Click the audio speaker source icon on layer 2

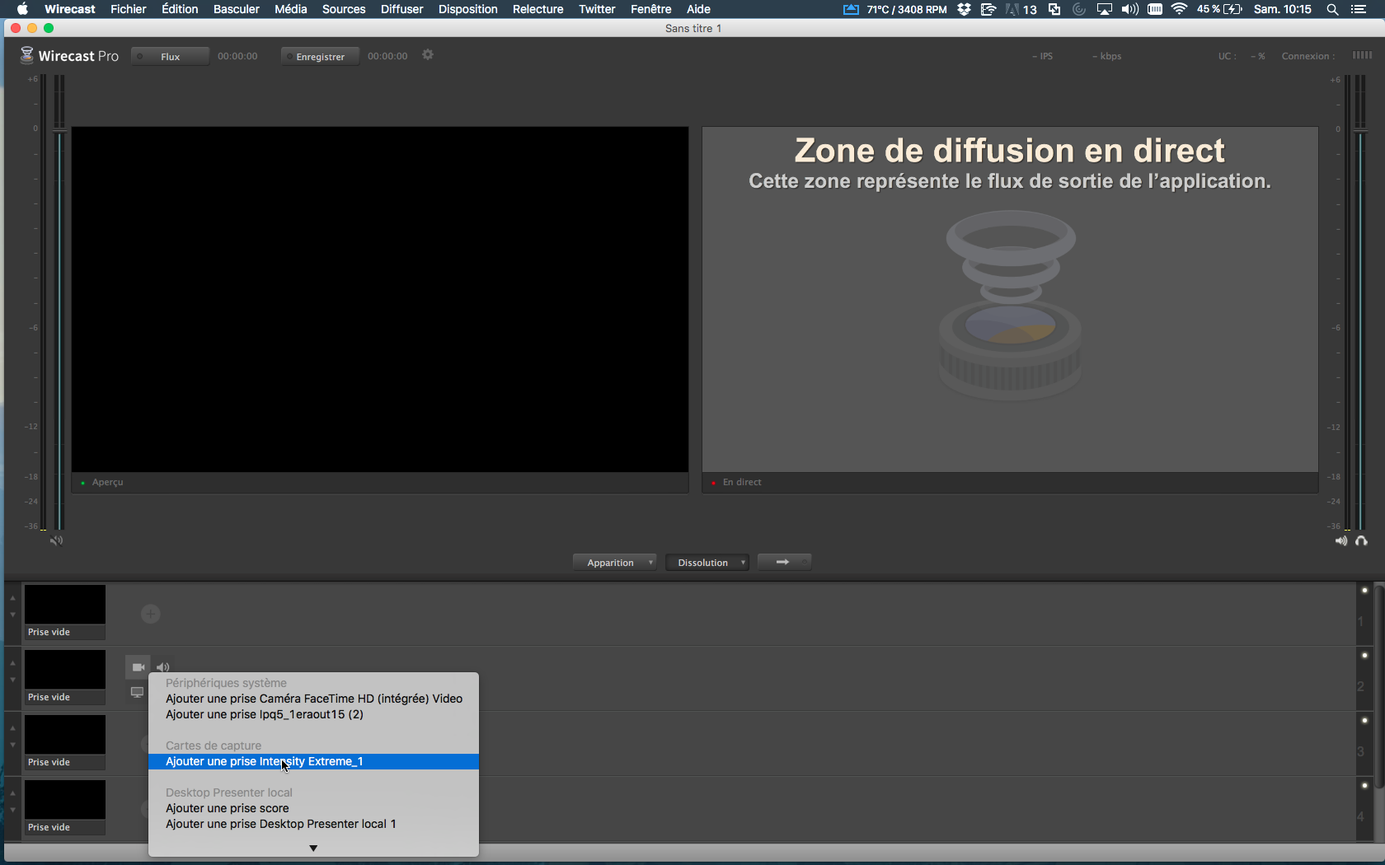click(x=163, y=667)
